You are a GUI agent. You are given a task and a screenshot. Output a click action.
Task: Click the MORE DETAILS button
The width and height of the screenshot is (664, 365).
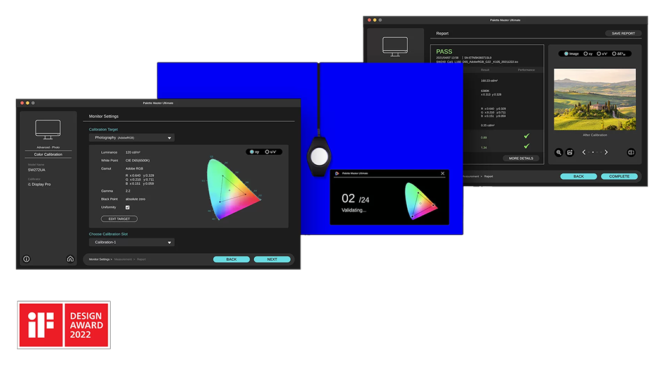point(521,158)
